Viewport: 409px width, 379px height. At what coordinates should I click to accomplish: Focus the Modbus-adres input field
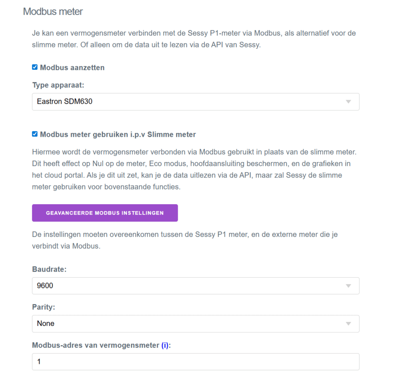coord(195,361)
